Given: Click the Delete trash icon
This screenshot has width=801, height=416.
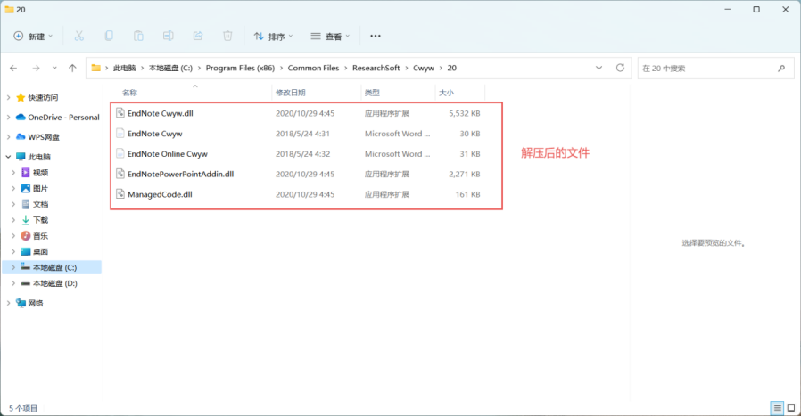Looking at the screenshot, I should (x=227, y=36).
